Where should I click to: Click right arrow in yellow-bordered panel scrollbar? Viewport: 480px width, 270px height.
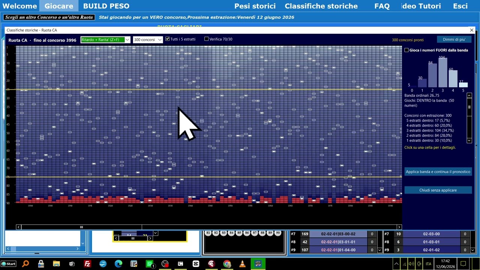(x=150, y=238)
